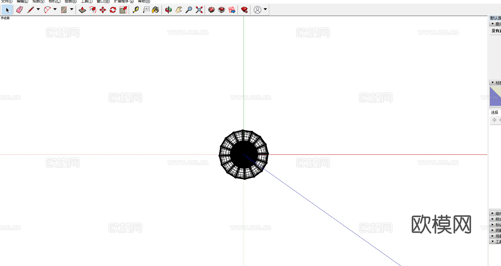Select the Eraser tool
501x266 pixels.
tap(20, 10)
